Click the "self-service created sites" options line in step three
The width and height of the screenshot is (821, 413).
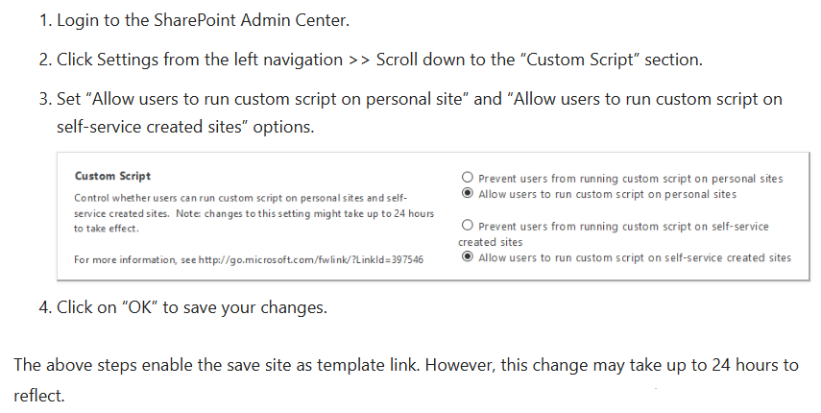coord(185,127)
